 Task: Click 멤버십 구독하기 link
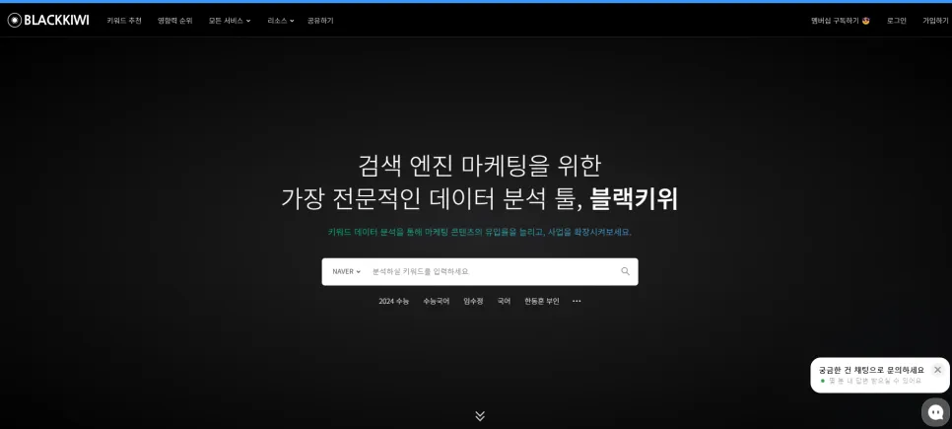[x=841, y=21]
